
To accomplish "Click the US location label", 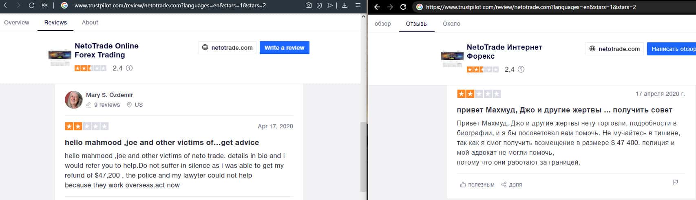I will [x=135, y=105].
